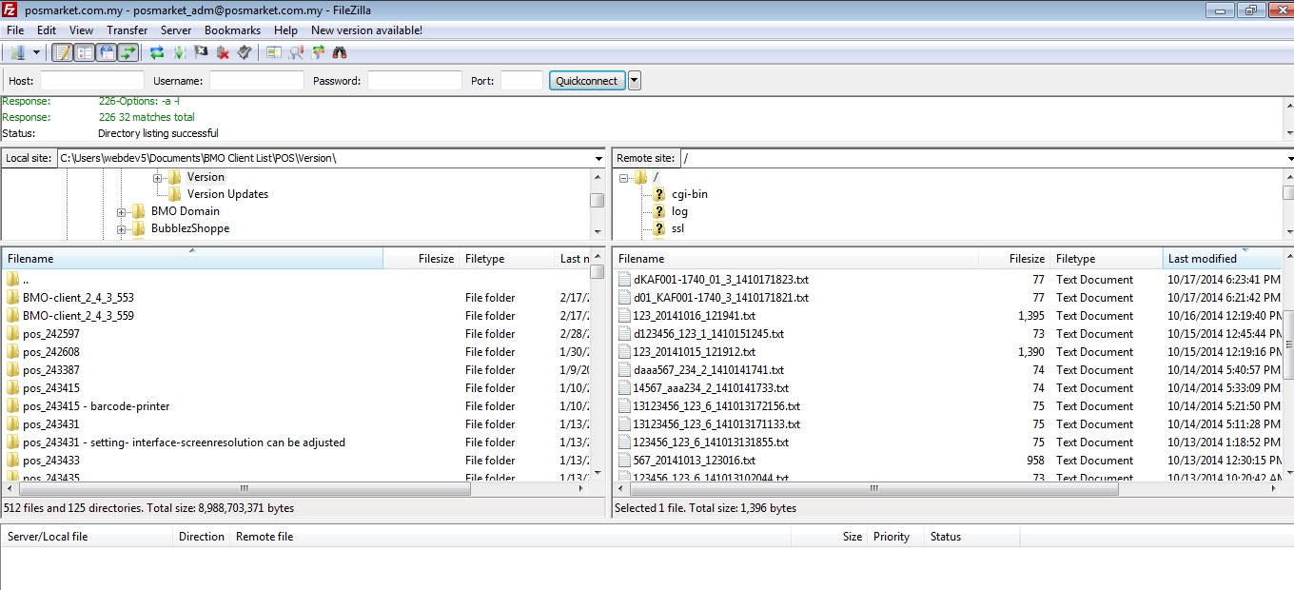Select remote file 567_20141013_123016.txt

point(948,461)
